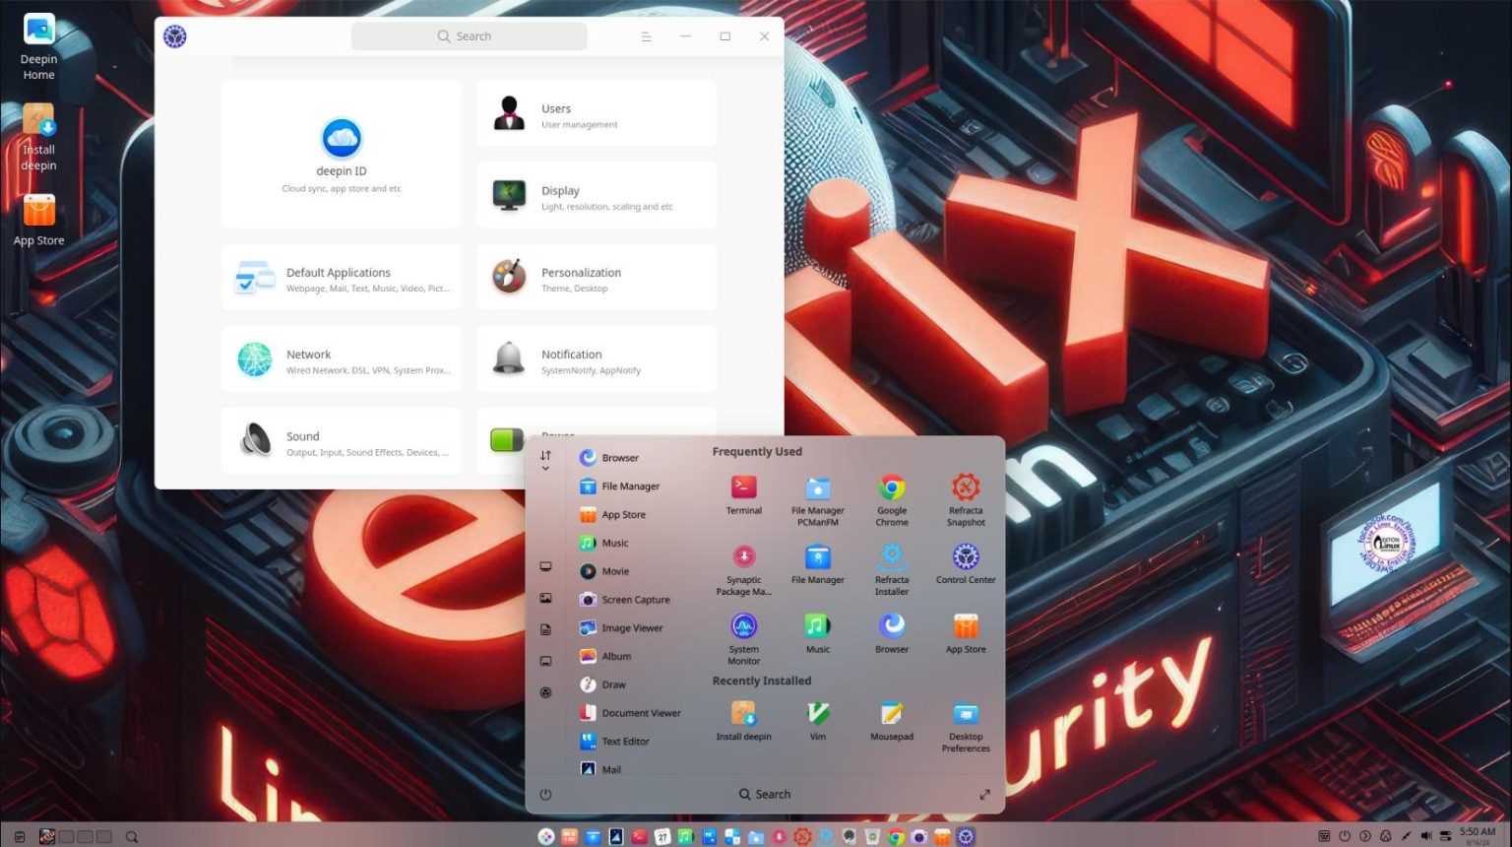Select Document Viewer in the app list

pos(639,712)
